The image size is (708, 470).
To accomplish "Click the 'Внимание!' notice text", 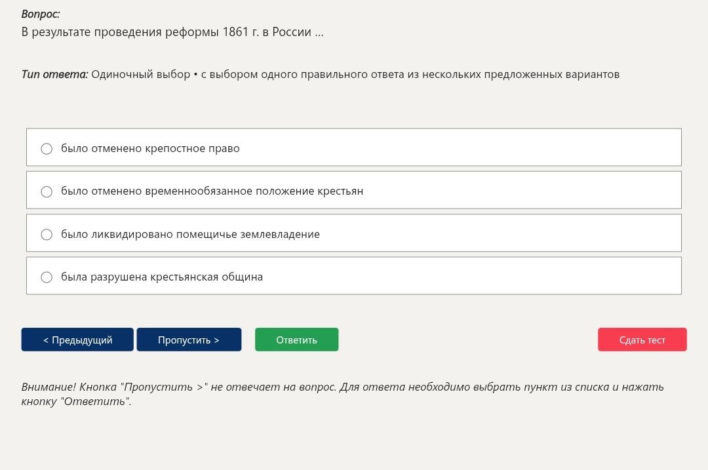I will [49, 387].
